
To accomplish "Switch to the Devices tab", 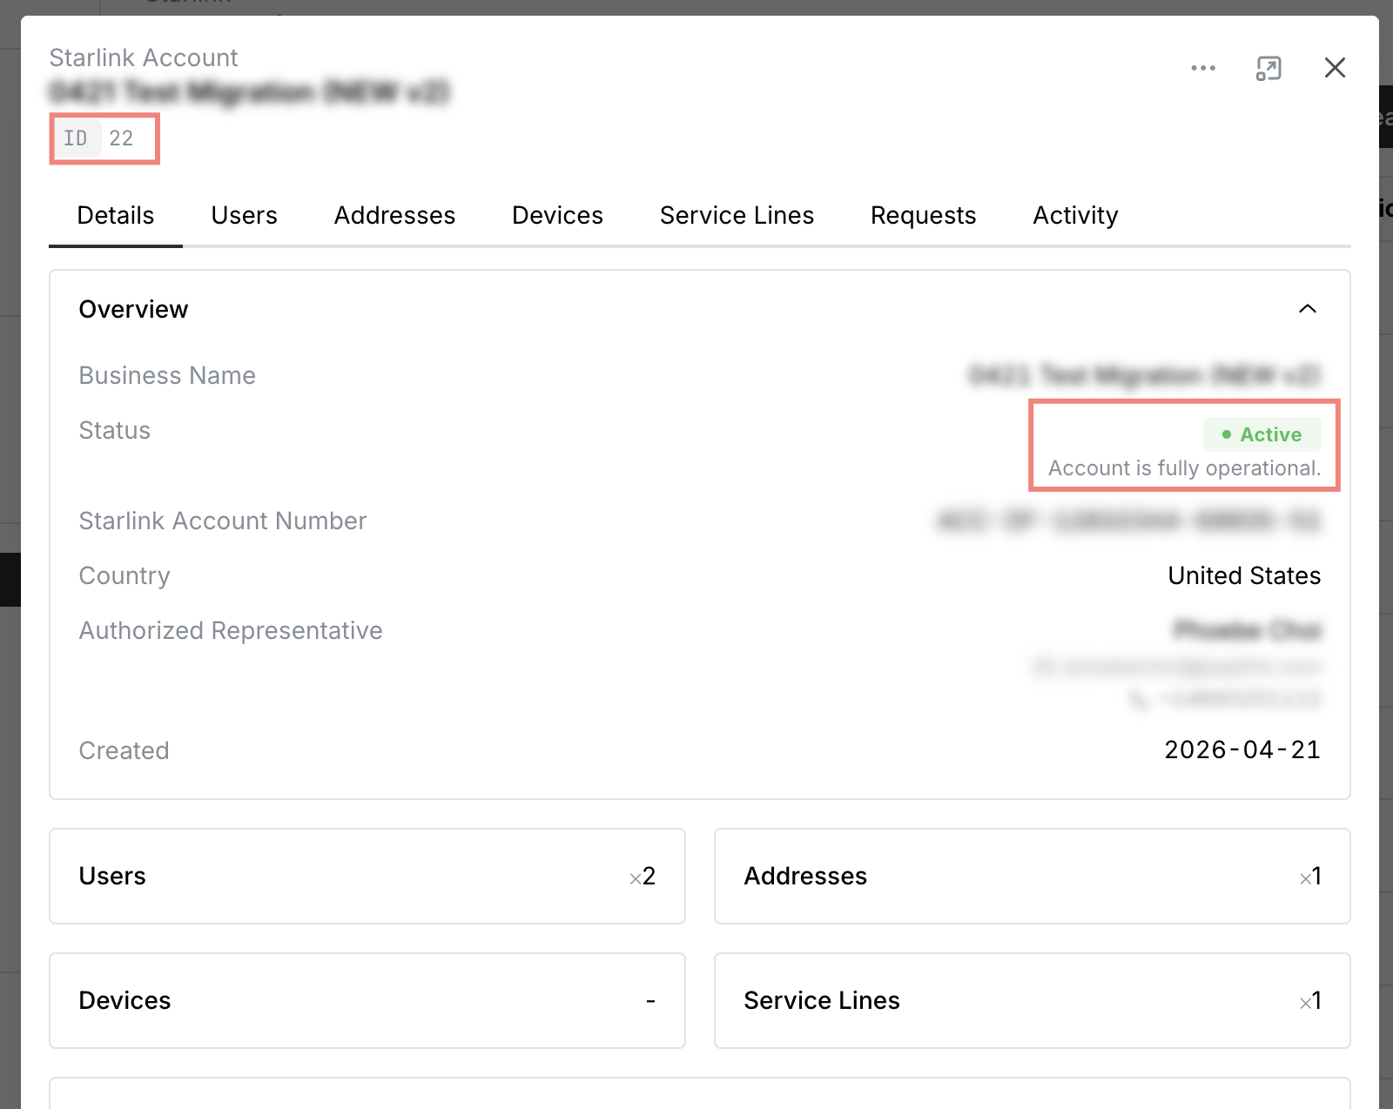I will pos(558,215).
